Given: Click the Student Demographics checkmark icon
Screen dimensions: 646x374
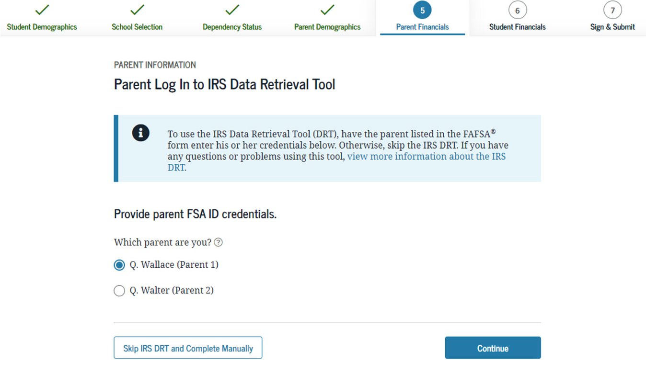Looking at the screenshot, I should click(x=42, y=10).
